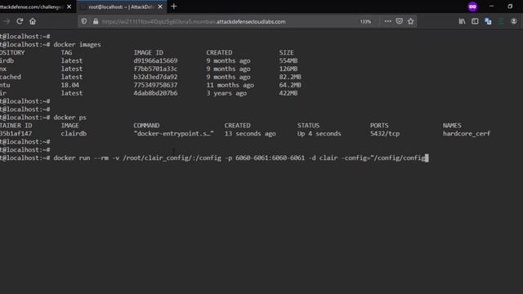Click the 'docker images' command text
This screenshot has height=294, width=523.
tap(77, 44)
